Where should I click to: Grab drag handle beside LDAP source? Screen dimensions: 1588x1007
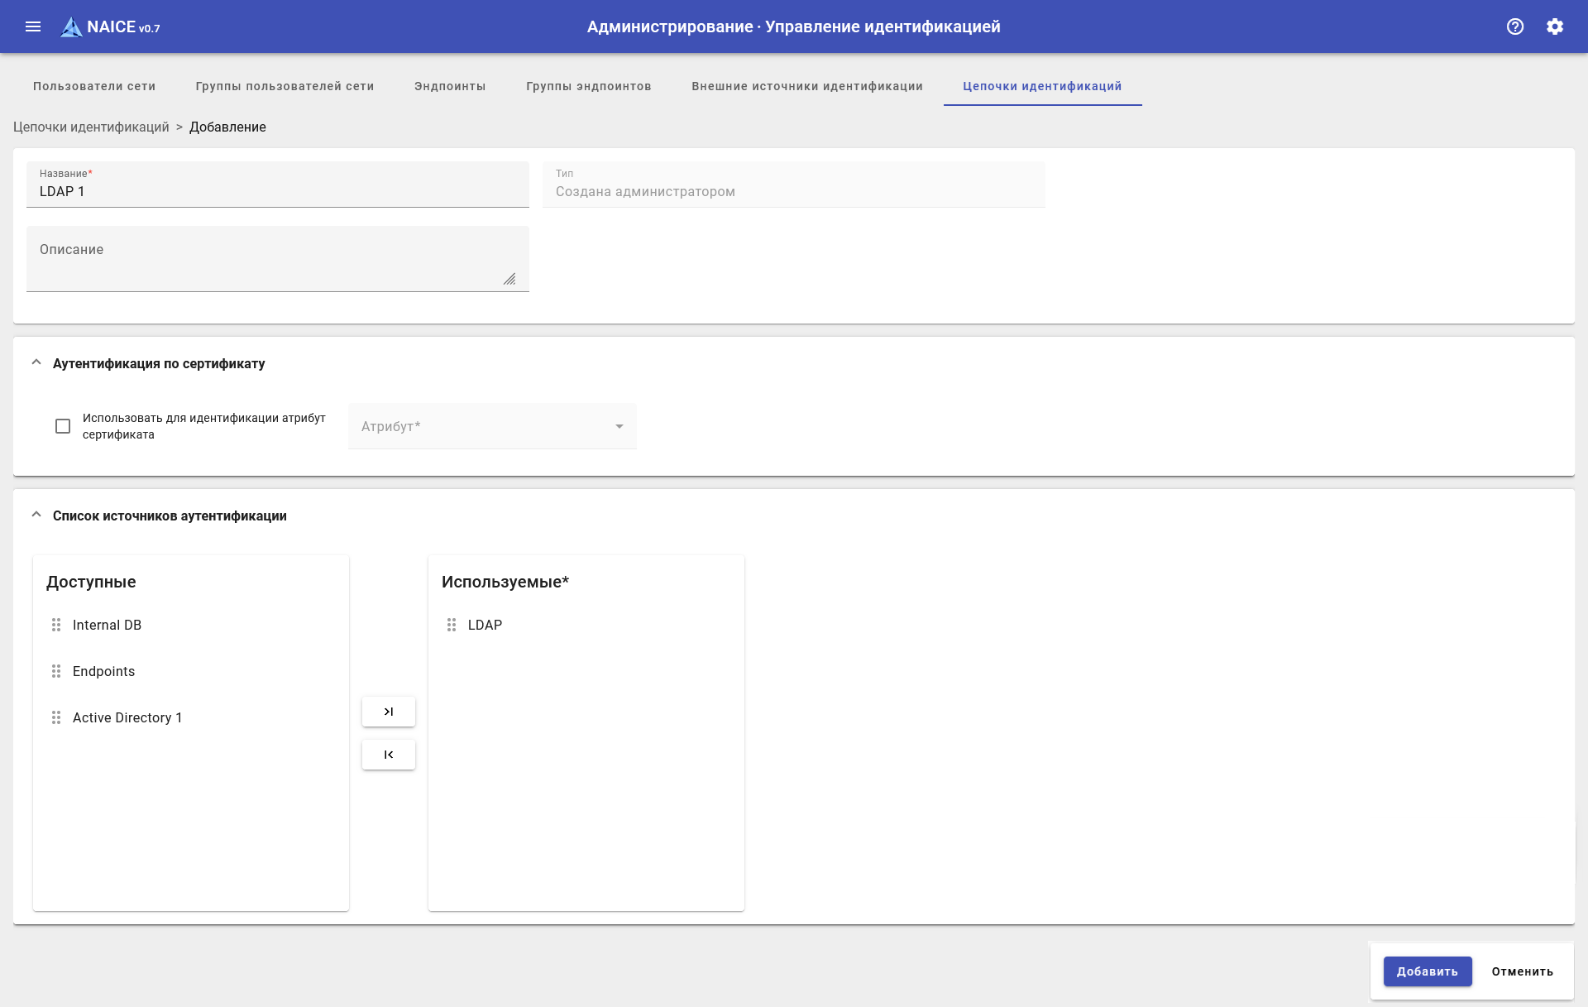pyautogui.click(x=452, y=625)
